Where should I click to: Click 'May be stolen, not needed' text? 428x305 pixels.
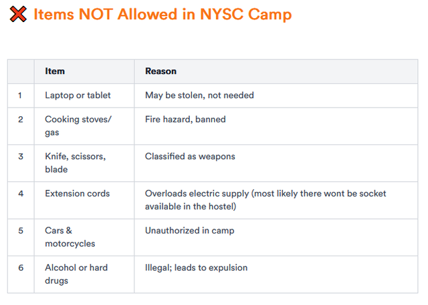[x=199, y=95]
